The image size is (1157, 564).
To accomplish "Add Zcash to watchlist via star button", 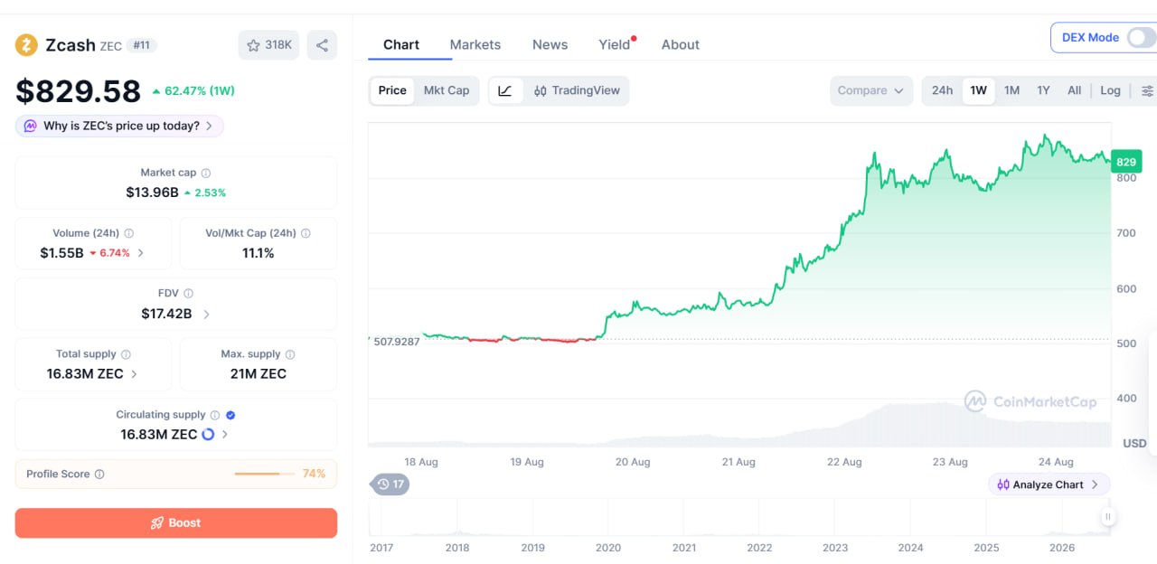I will pyautogui.click(x=269, y=45).
